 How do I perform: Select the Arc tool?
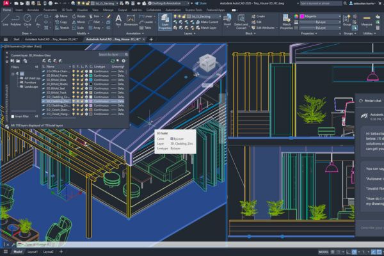(38, 20)
